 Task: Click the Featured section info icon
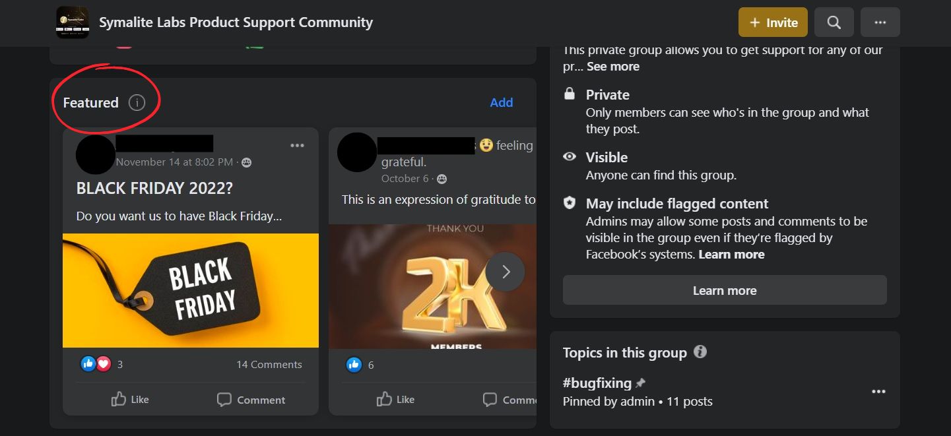point(137,102)
